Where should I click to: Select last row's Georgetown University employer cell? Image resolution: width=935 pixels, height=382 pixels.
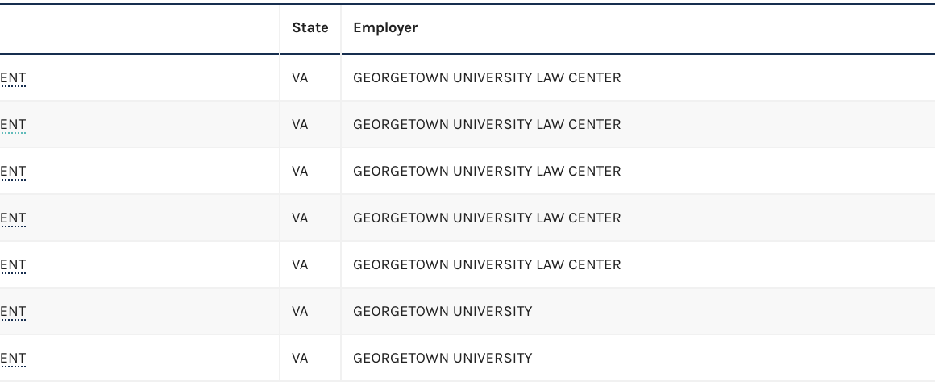443,359
